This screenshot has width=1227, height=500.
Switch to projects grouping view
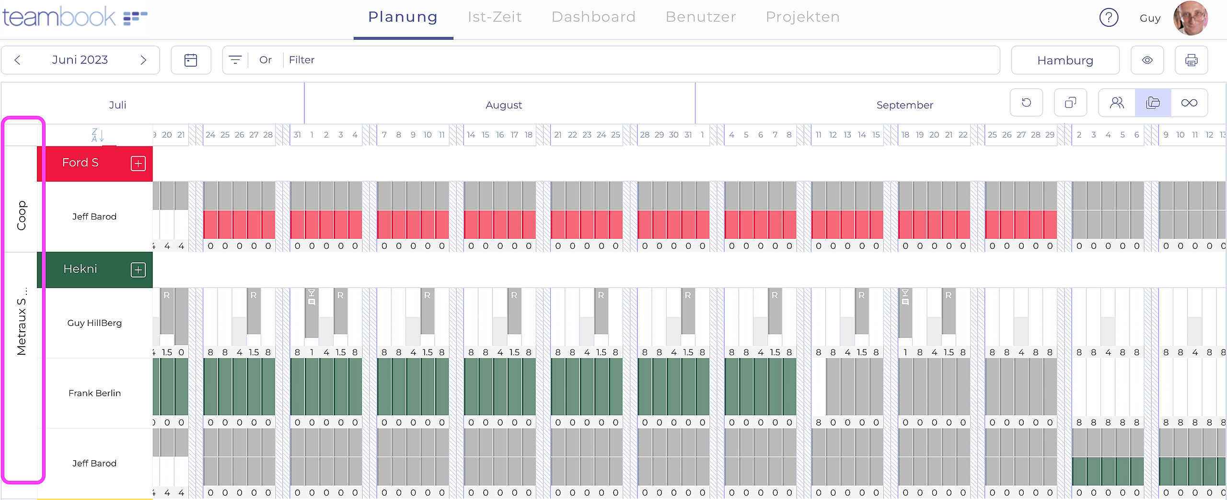coord(1153,103)
